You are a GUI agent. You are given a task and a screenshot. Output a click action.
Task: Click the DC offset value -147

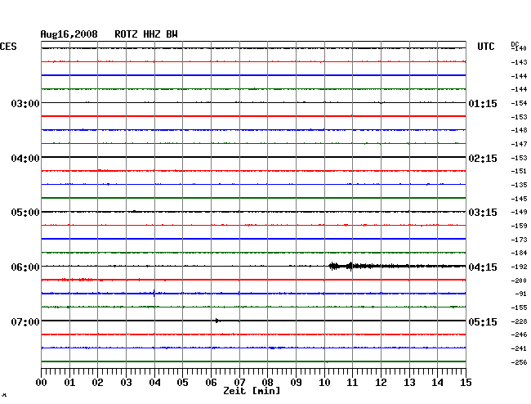519,144
